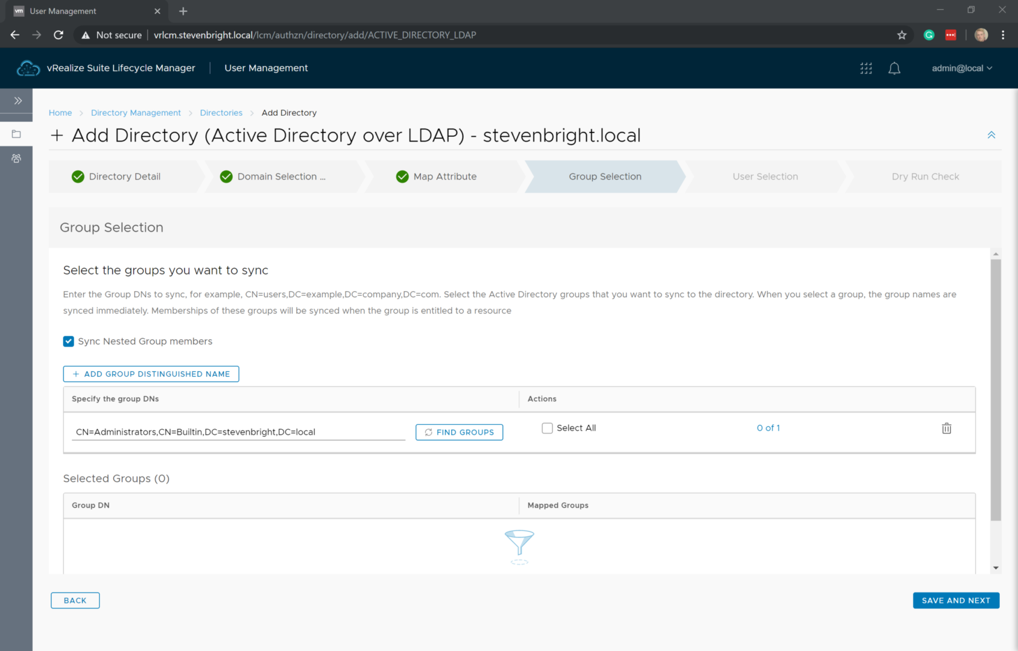Uncheck Sync Nested Group members
The image size is (1018, 651).
coord(69,341)
